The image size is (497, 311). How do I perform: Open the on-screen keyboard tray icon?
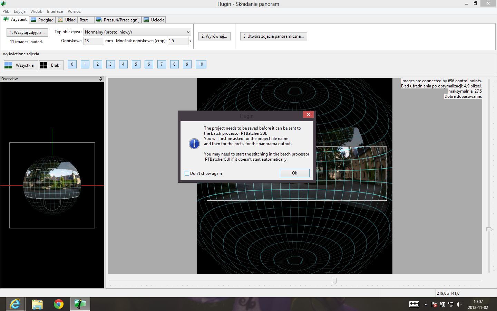tap(414, 304)
